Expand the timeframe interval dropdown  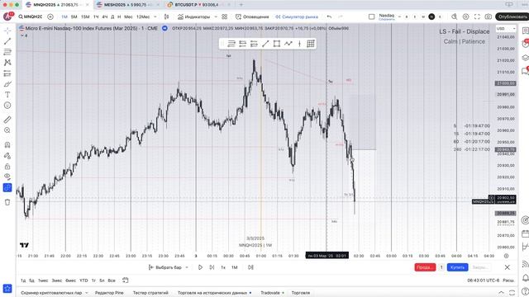pos(155,16)
